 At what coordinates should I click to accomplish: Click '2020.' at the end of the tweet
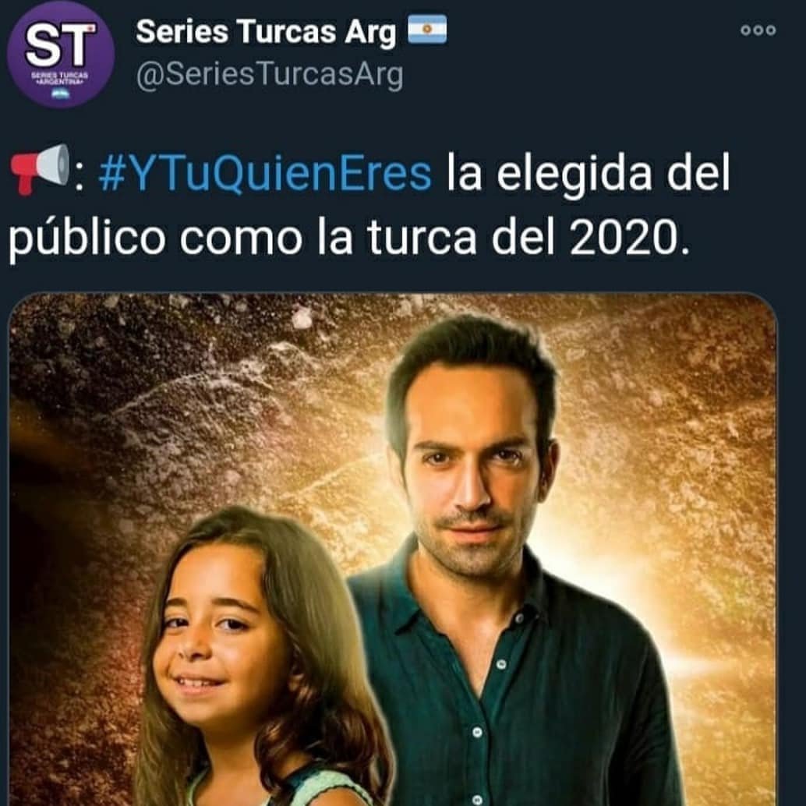pos(629,238)
